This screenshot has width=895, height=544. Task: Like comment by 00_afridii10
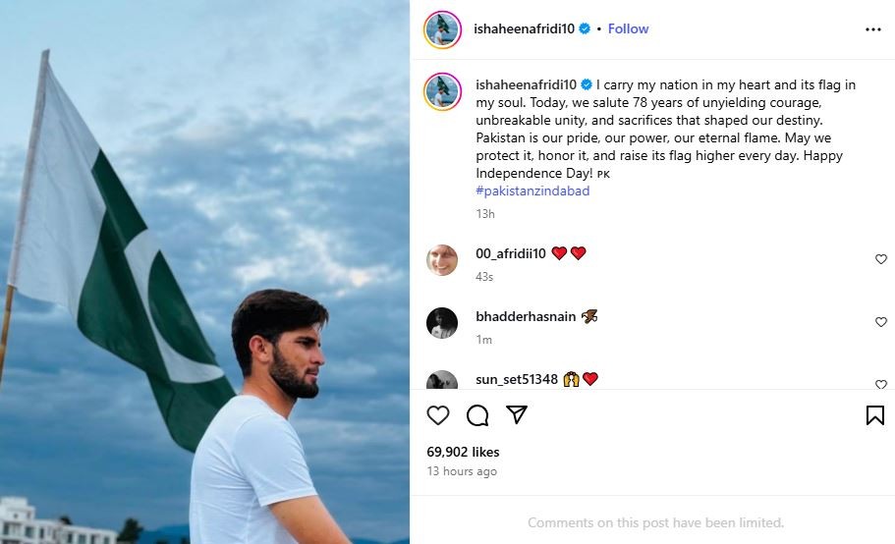(x=880, y=259)
